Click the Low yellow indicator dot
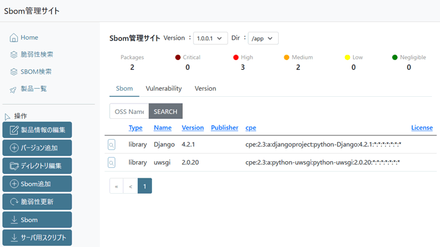Image resolution: width=440 pixels, height=247 pixels. pos(347,57)
